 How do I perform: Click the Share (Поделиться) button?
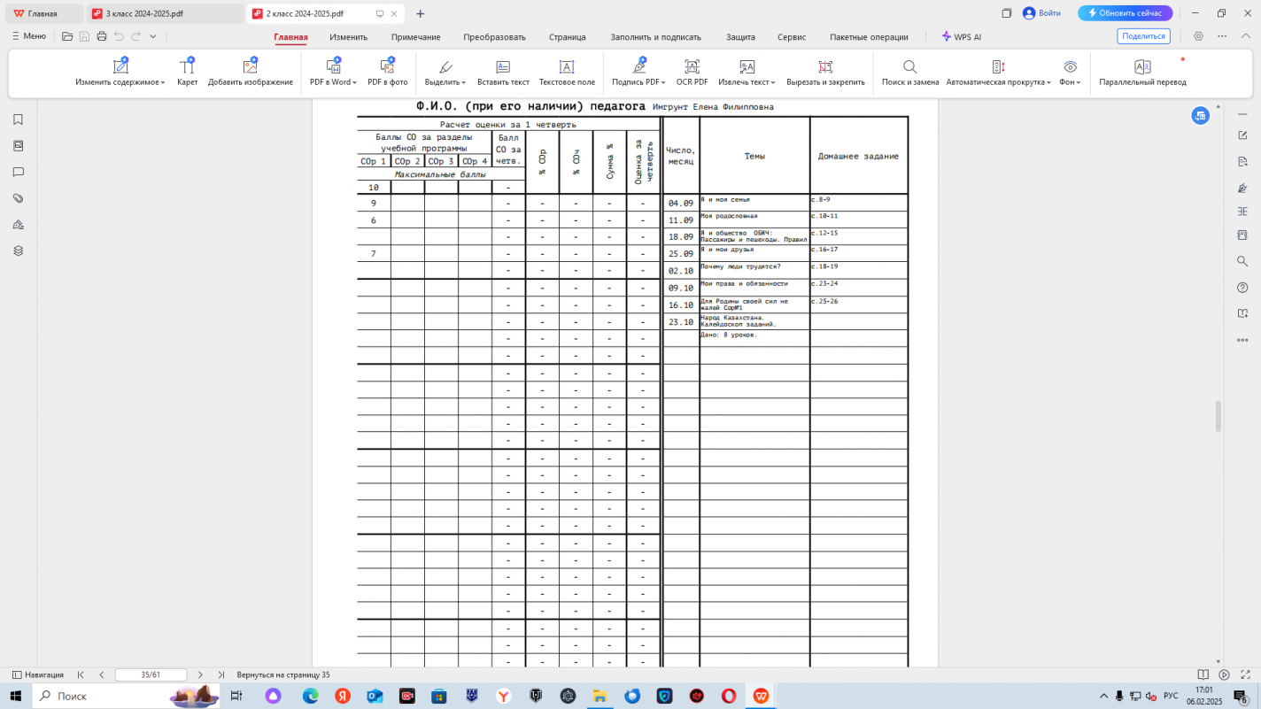[x=1143, y=36]
